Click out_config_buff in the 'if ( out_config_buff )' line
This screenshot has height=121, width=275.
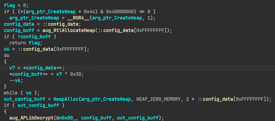click(x=38, y=105)
